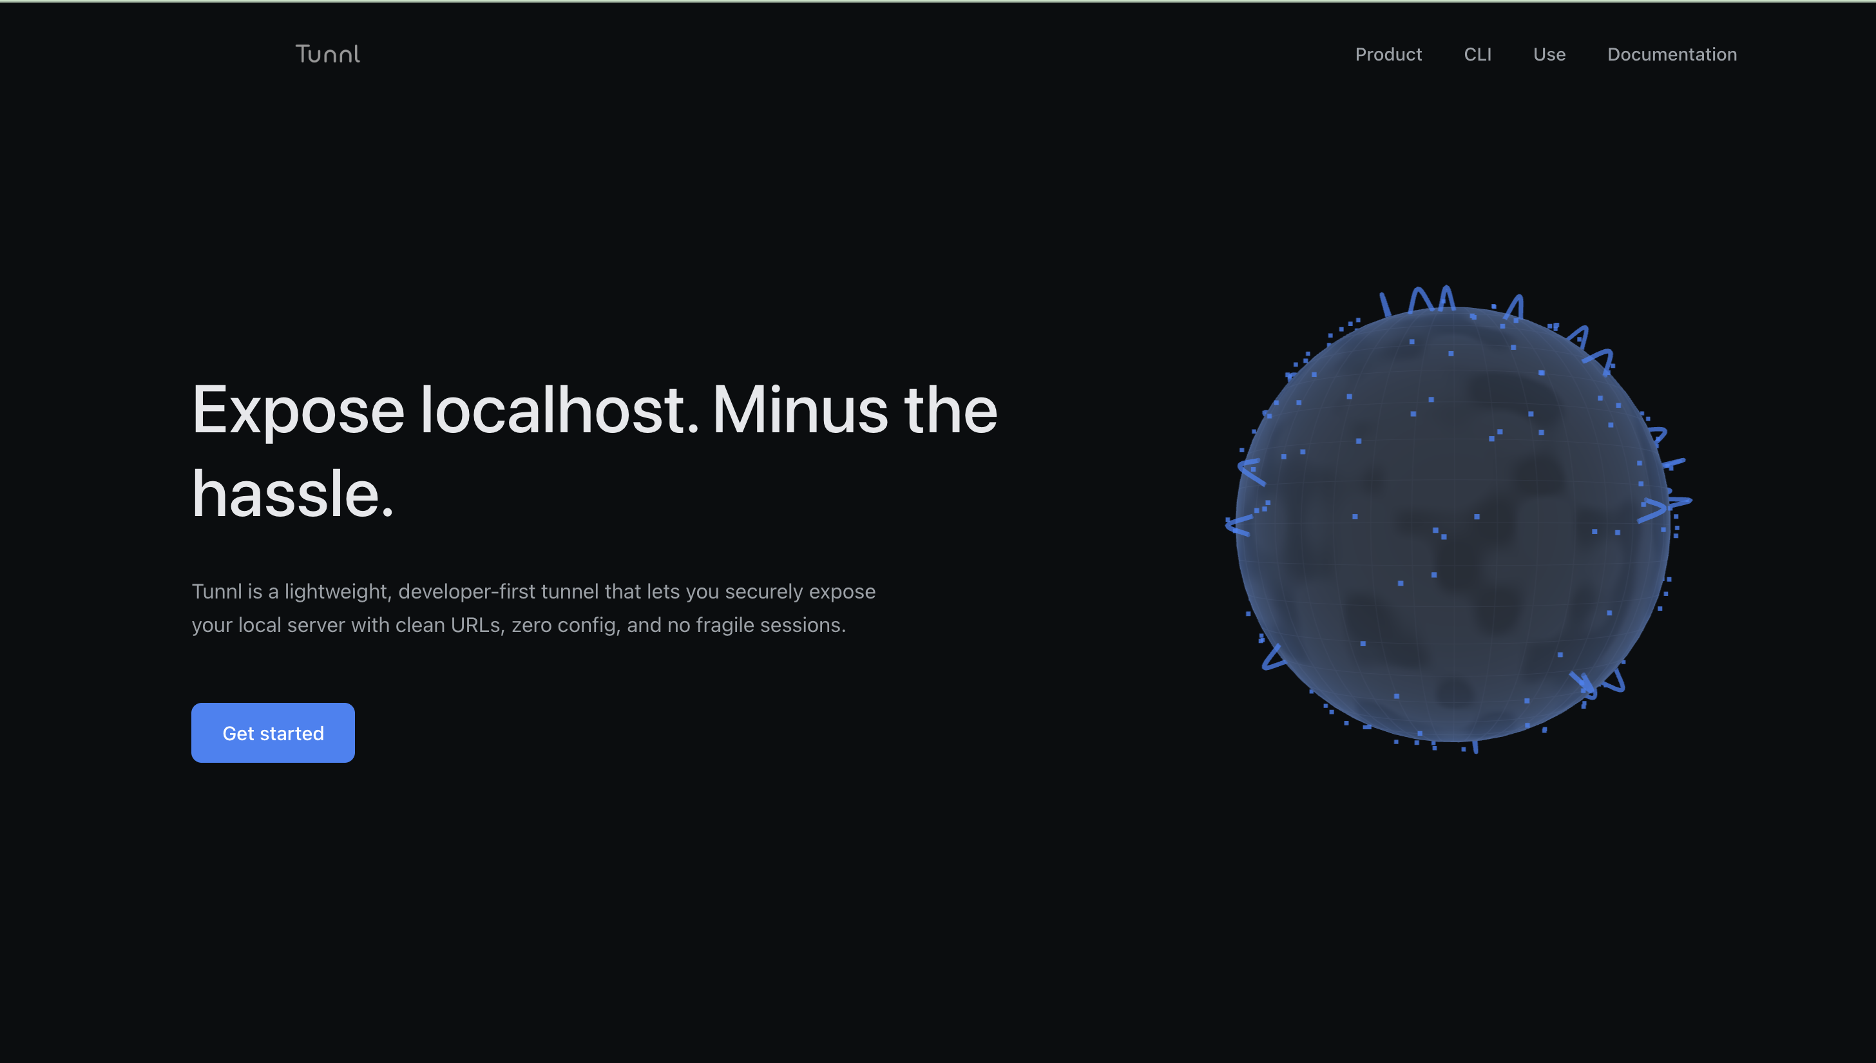Click the Tunnl description paragraph

533,608
